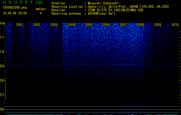181x115 pixels.
Task: Select the file name 1009062000.png
Action: [x=15, y=8]
